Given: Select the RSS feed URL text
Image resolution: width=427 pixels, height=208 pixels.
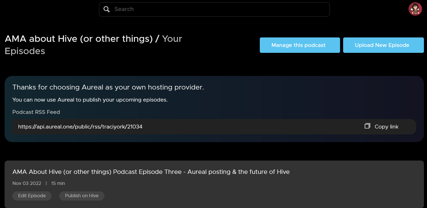Looking at the screenshot, I should point(80,127).
